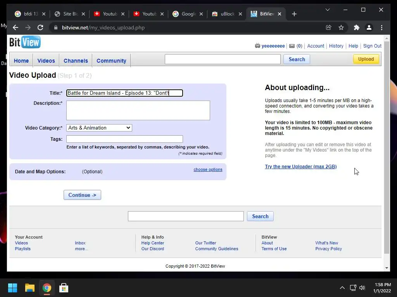Click into the Description text area
The width and height of the screenshot is (397, 297).
pos(138,110)
